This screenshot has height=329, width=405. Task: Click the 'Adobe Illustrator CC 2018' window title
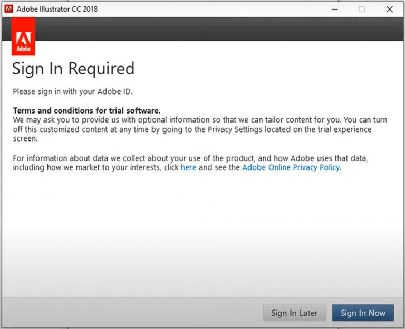tap(57, 9)
